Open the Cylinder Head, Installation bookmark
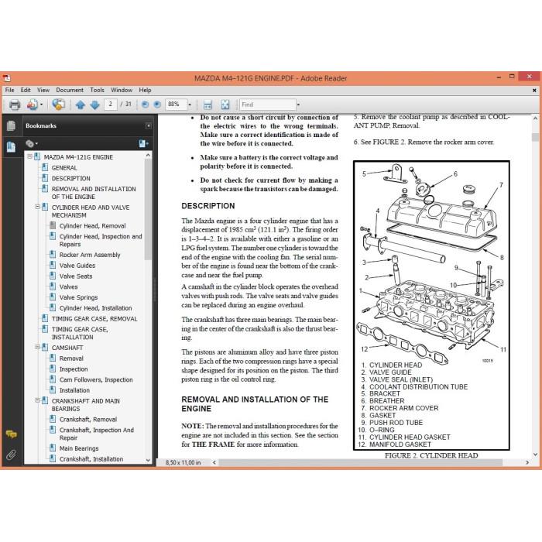 [95, 308]
